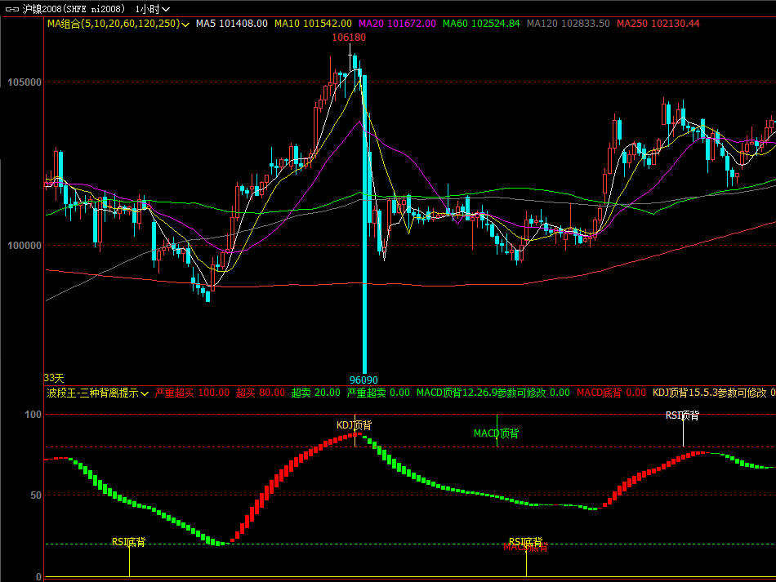Image resolution: width=776 pixels, height=582 pixels.
Task: Click the 100000 price axis label
Action: (25, 246)
